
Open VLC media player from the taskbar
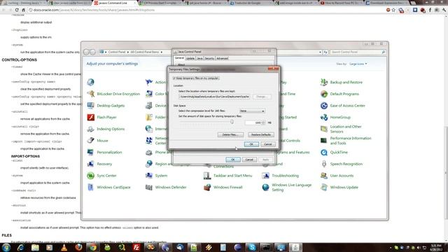coord(64,247)
